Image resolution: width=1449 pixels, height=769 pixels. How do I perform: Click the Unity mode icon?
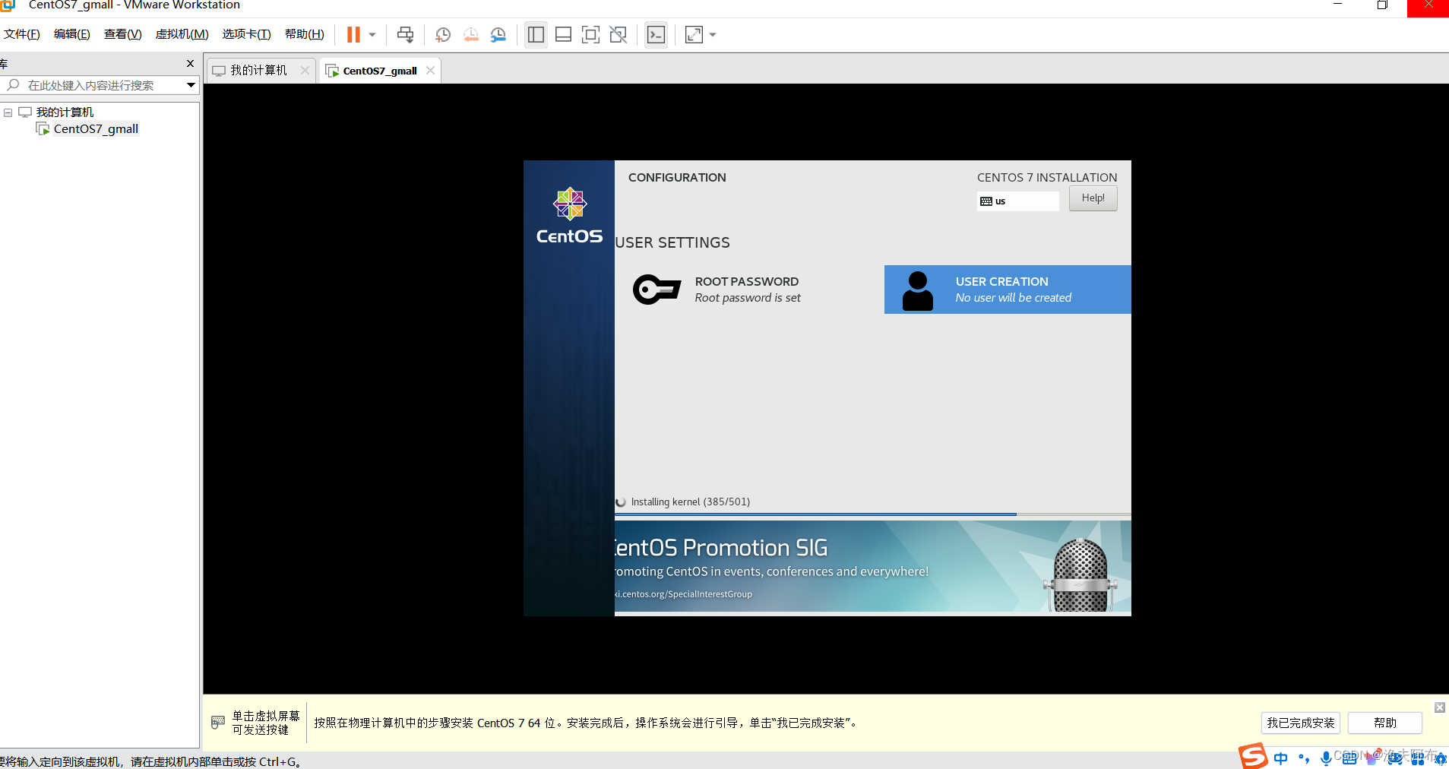coord(619,35)
